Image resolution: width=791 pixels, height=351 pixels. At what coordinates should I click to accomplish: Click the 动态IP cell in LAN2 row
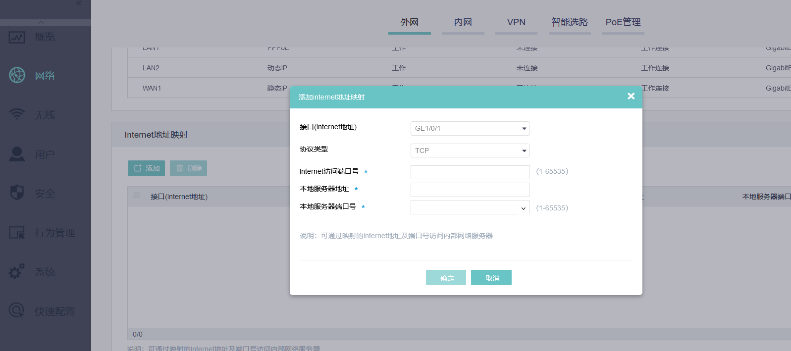coord(277,68)
